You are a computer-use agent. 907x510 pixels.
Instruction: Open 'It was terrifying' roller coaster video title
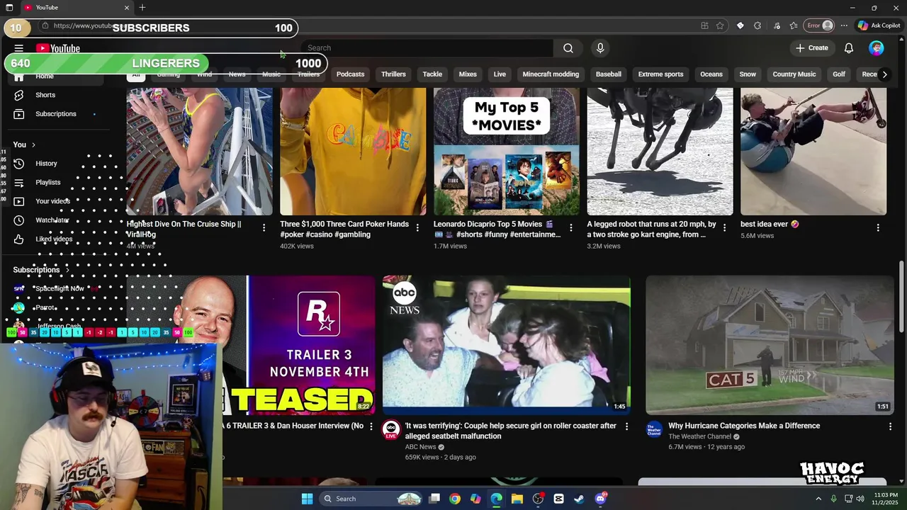[510, 431]
